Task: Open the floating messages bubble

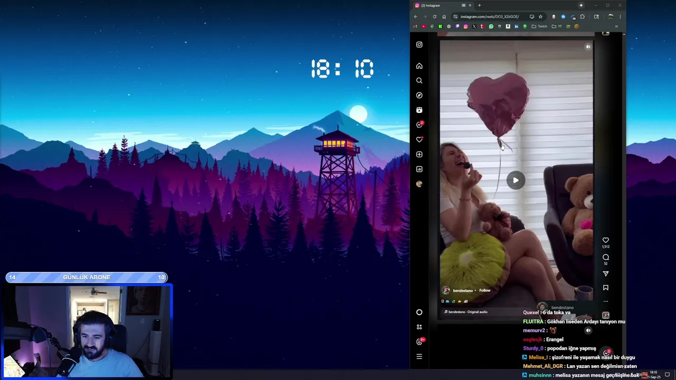Action: 607,353
